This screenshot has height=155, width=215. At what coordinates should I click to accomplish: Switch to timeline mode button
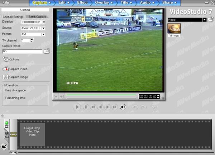6,134
